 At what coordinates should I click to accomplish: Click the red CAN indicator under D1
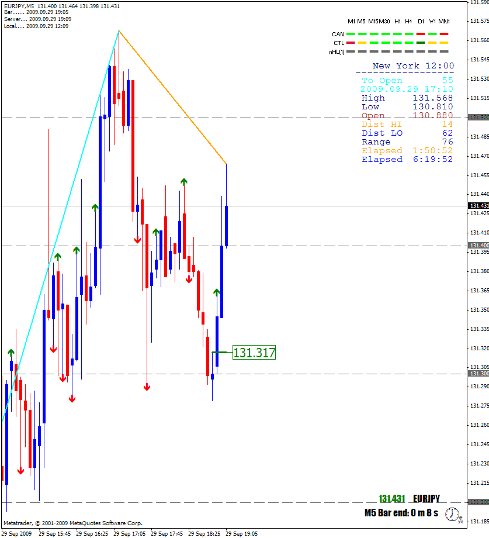pos(421,34)
